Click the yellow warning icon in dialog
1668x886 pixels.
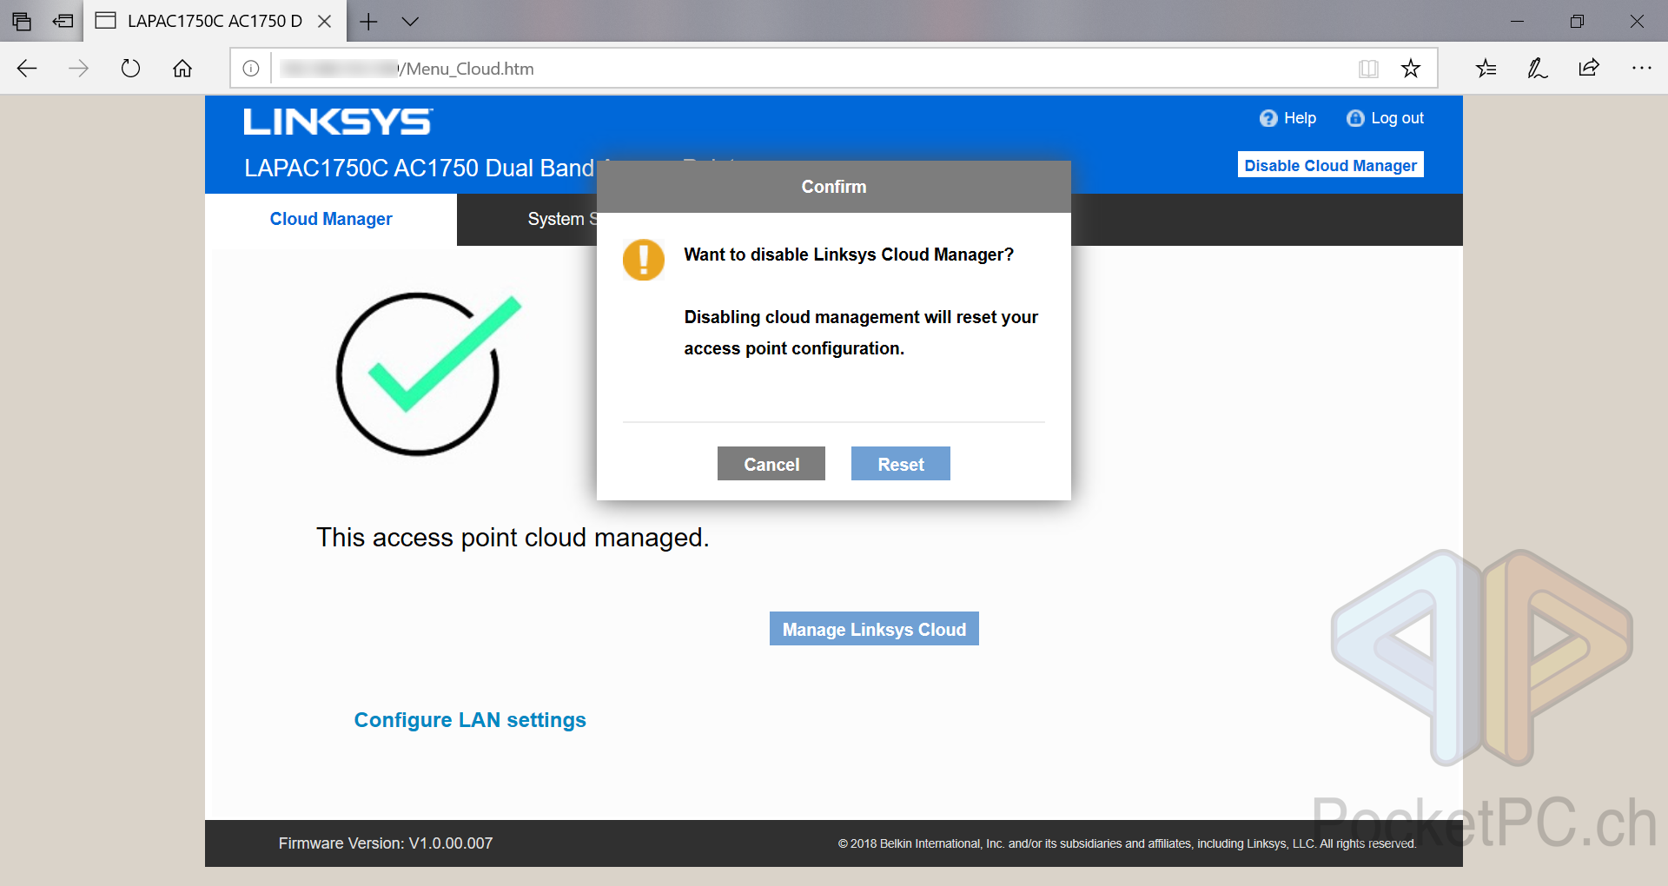pyautogui.click(x=644, y=260)
